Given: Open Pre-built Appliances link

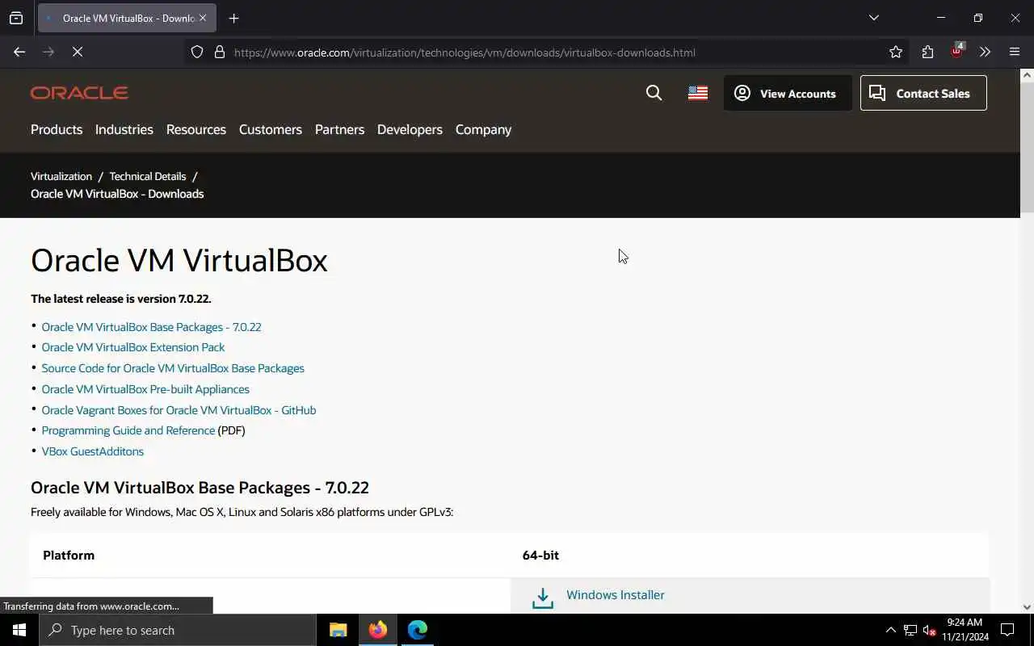Looking at the screenshot, I should (x=145, y=389).
